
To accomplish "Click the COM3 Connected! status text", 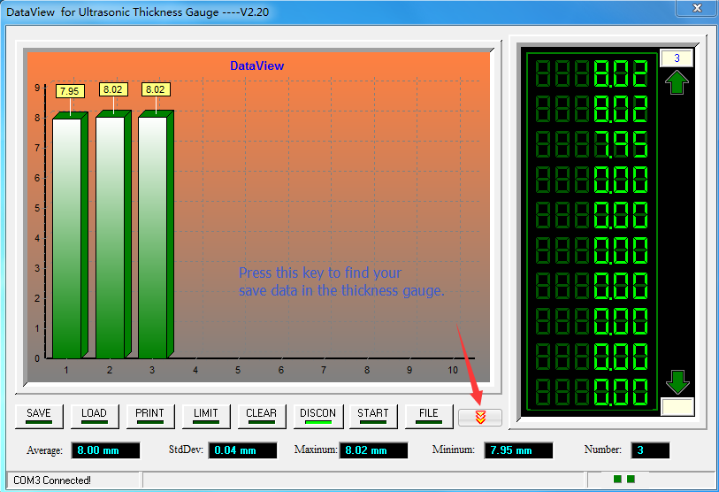I will 52,480.
